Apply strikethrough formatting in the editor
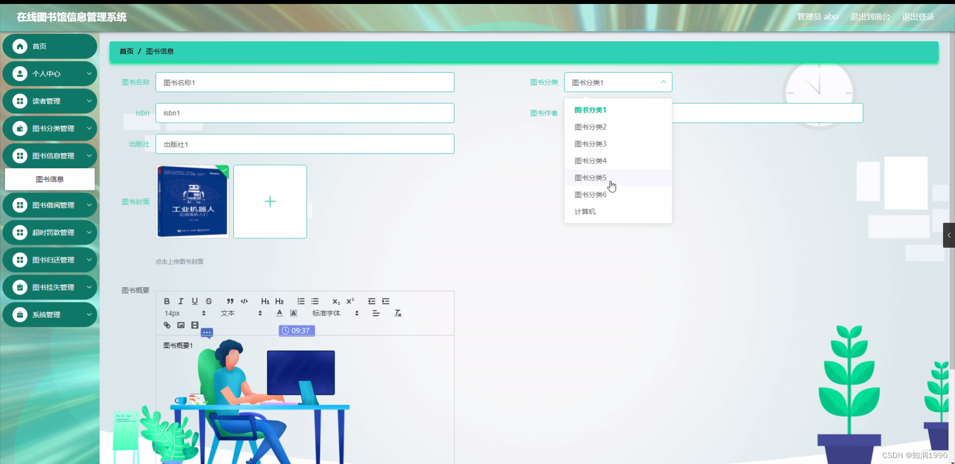Image resolution: width=955 pixels, height=464 pixels. (208, 301)
